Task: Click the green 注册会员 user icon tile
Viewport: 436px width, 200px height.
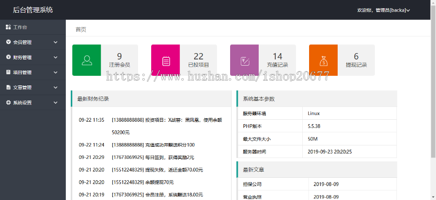Action: pos(87,60)
